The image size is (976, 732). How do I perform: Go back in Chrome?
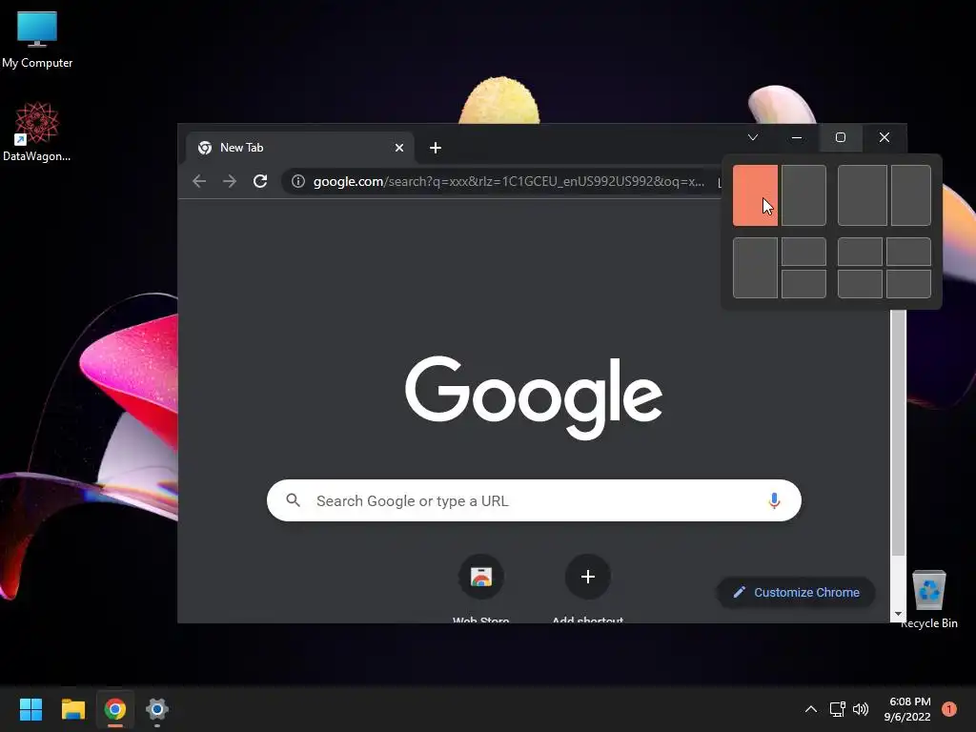tap(199, 181)
